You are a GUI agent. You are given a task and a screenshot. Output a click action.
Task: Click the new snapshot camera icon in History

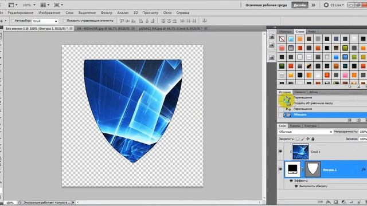click(358, 120)
